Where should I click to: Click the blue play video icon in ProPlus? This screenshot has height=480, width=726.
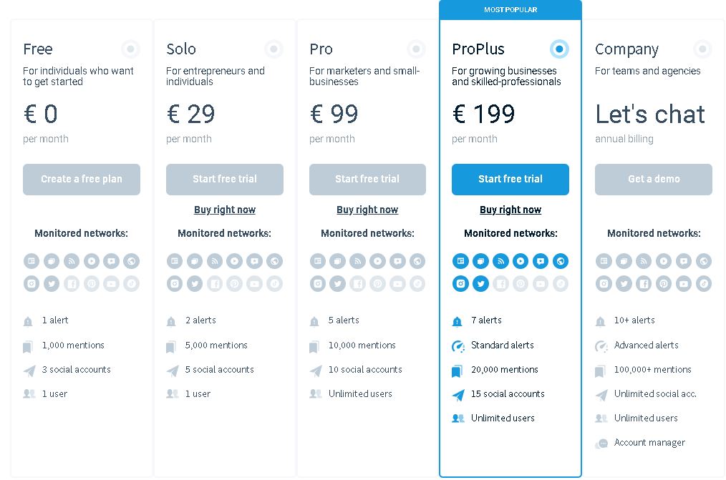[x=521, y=261]
